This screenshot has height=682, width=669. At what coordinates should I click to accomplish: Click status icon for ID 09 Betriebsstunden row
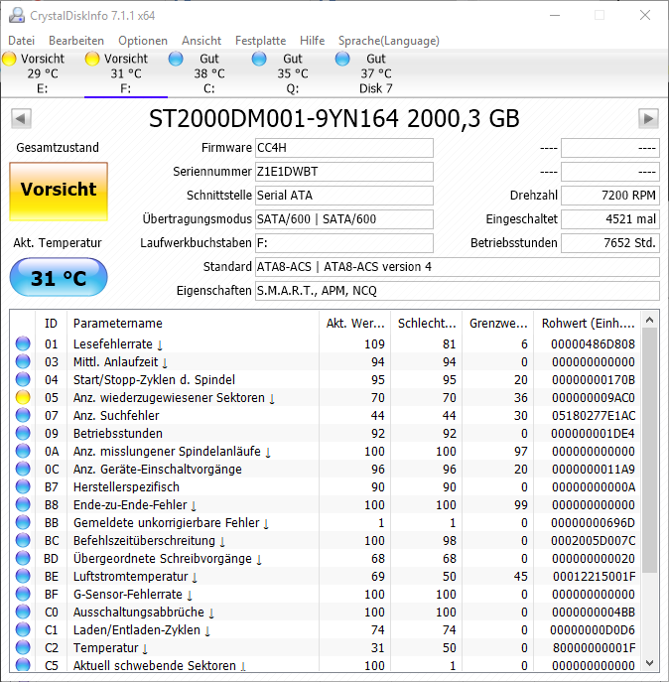click(23, 433)
